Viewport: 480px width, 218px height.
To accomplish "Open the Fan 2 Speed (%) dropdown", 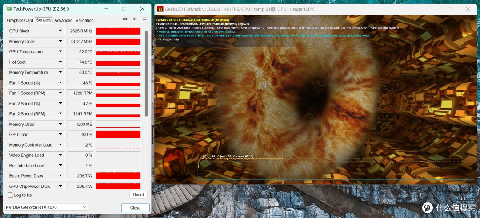I will coord(60,104).
